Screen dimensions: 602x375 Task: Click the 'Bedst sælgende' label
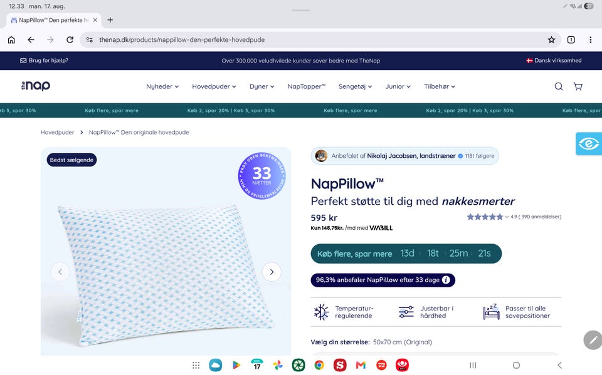71,160
